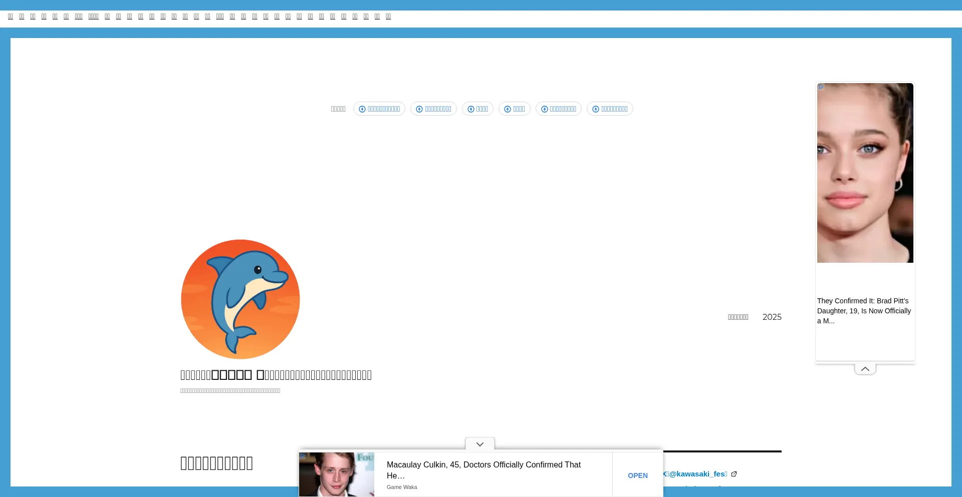Click the AdChoices icon on the Macaulay Culkin ad
962x497 pixels.
coord(303,456)
